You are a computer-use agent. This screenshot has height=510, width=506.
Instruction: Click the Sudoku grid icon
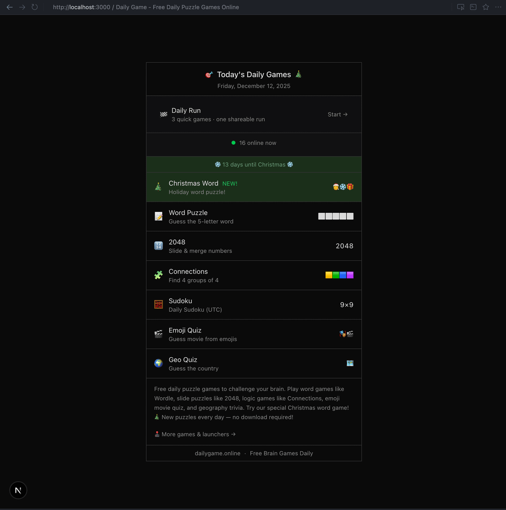[x=158, y=305]
